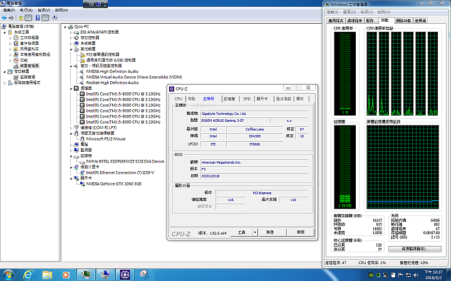This screenshot has width=451, height=281.
Task: Select Task Scheduler (工作排程器) in left tree
Action: pyautogui.click(x=29, y=37)
